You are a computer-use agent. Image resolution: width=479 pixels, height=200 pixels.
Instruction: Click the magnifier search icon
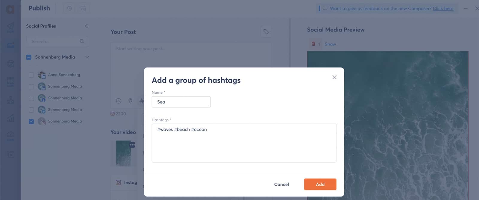click(82, 41)
